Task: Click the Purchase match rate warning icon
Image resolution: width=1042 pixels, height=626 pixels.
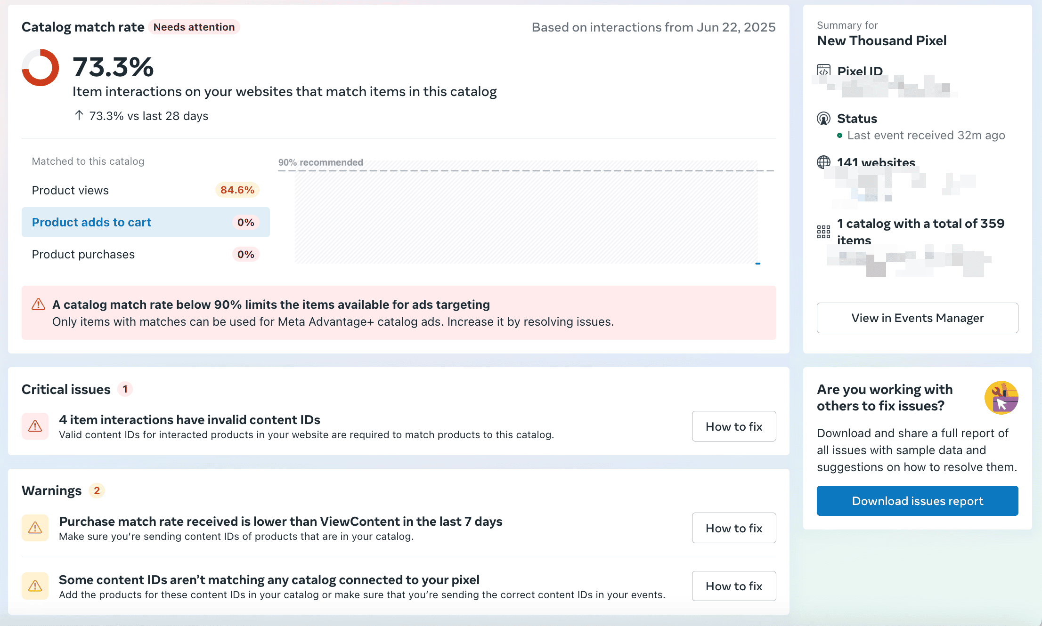Action: (35, 528)
